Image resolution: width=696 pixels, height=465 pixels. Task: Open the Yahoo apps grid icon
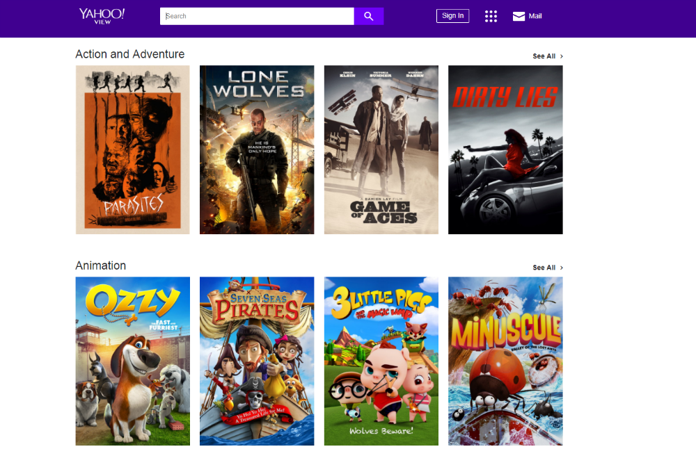click(x=491, y=16)
